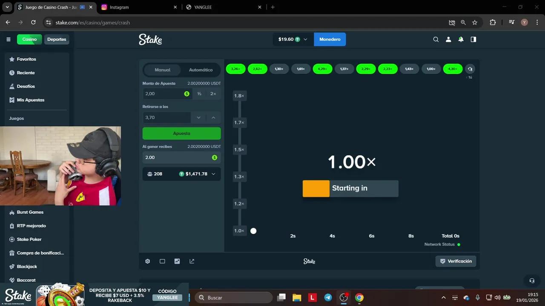Click the 1,00× crash result pill
The height and width of the screenshot is (306, 545).
431,69
